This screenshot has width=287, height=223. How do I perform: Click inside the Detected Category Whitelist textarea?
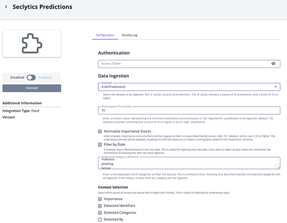coord(189,163)
